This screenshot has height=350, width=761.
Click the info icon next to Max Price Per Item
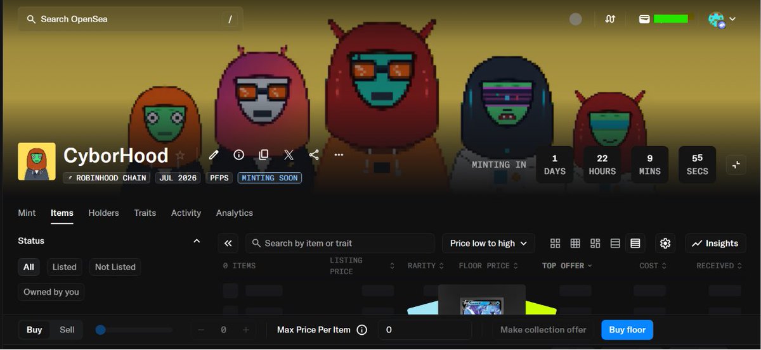[x=362, y=330]
